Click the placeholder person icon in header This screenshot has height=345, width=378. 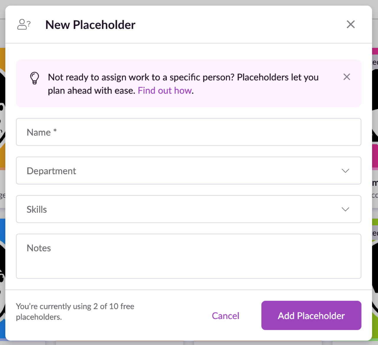click(x=24, y=24)
